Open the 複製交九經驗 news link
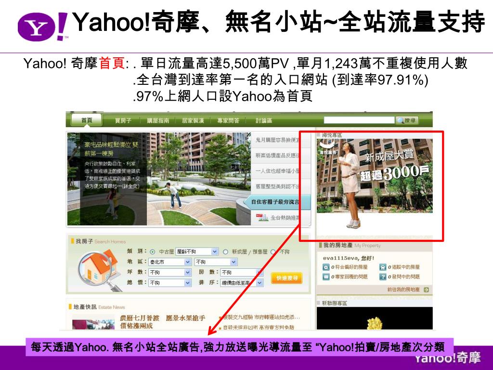 tap(261, 317)
